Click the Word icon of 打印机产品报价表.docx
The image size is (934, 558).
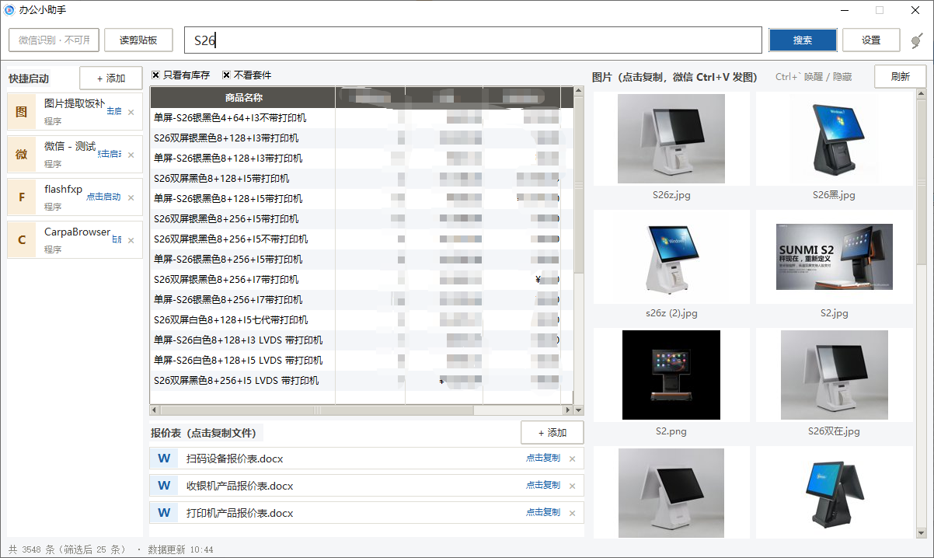(x=164, y=513)
